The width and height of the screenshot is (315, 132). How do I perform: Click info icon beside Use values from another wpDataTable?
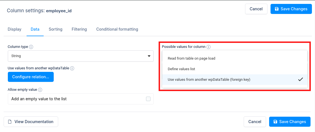(x=72, y=68)
